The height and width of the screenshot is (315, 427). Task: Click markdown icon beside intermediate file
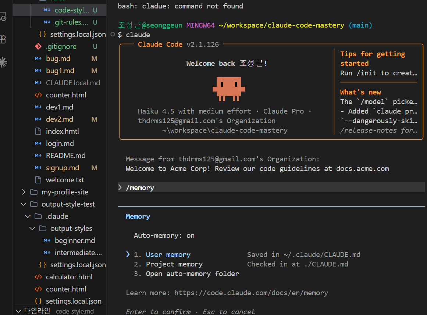click(x=47, y=253)
